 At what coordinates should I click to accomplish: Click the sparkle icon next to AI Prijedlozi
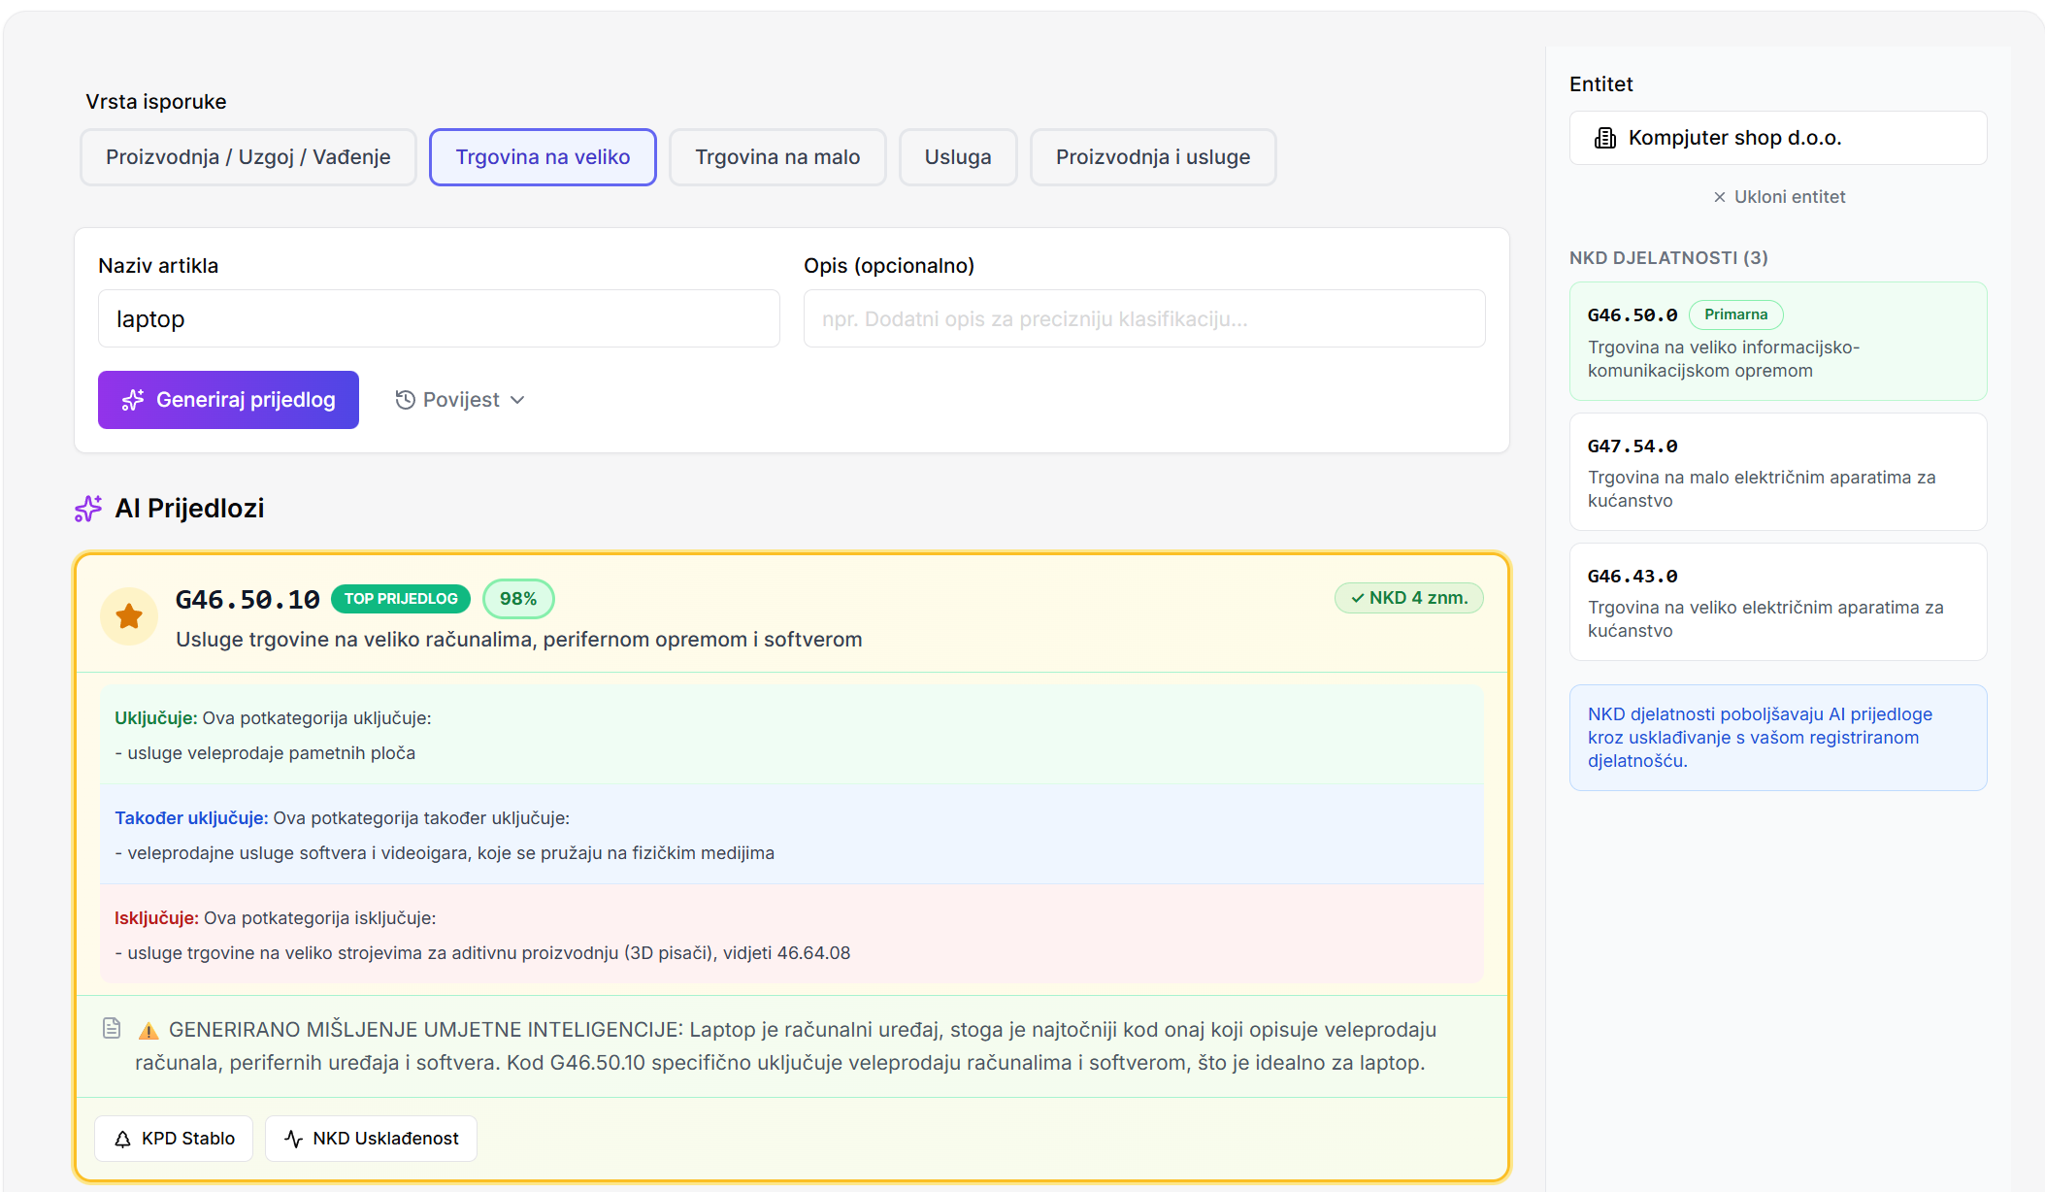pos(88,509)
